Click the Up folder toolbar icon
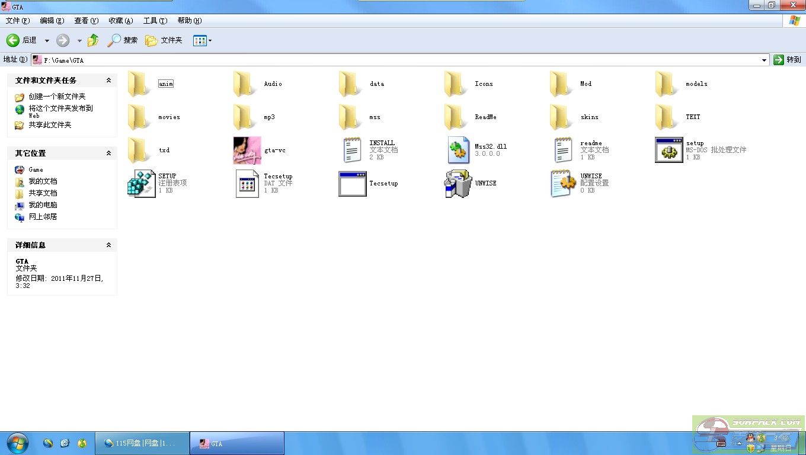The height and width of the screenshot is (455, 806). (93, 40)
